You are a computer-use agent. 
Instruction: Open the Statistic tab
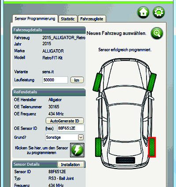68,19
